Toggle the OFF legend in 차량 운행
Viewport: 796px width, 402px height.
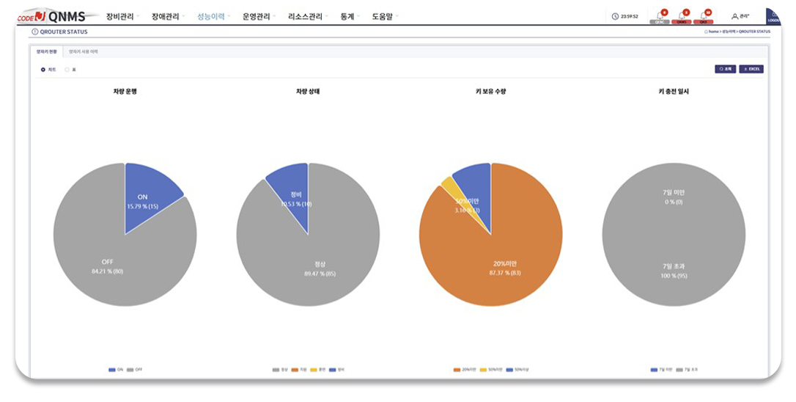tap(135, 370)
